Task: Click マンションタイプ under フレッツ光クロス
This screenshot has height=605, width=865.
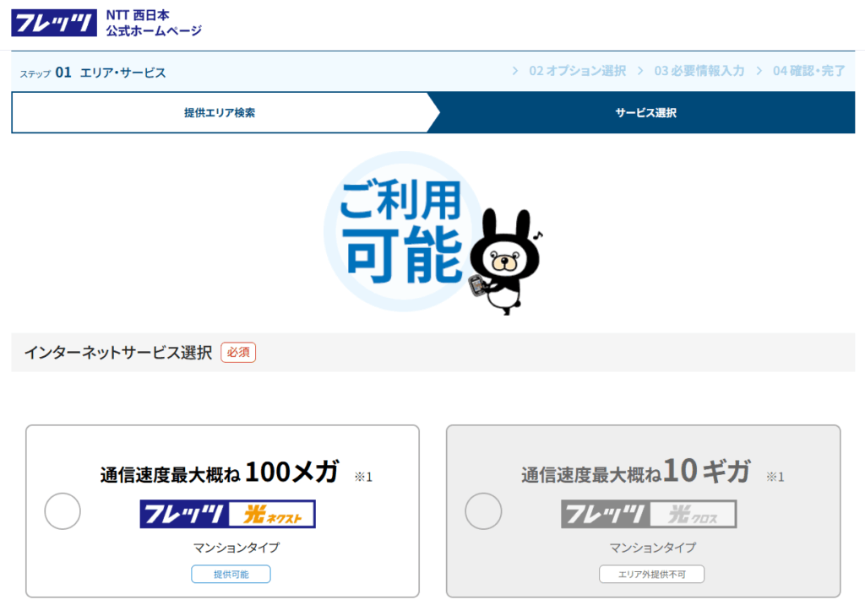Action: point(652,548)
